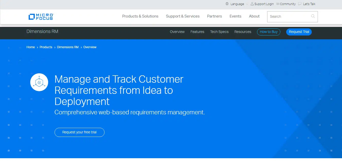Image resolution: width=342 pixels, height=161 pixels.
Task: Open the Resources section tab
Action: 243,32
